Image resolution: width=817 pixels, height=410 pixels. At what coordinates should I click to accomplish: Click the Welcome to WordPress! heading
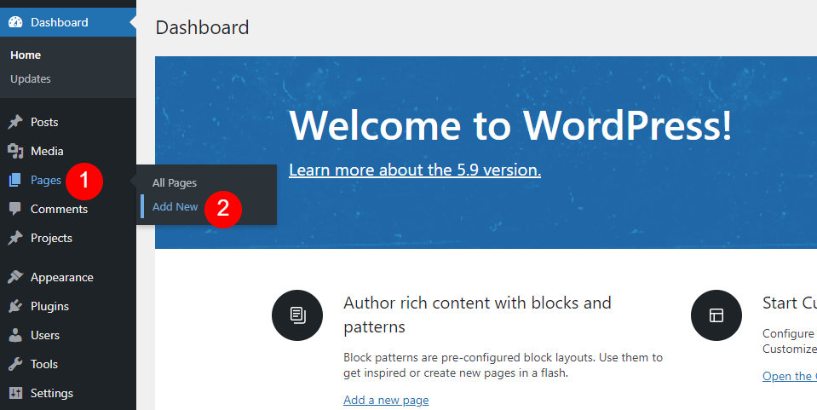(x=510, y=125)
